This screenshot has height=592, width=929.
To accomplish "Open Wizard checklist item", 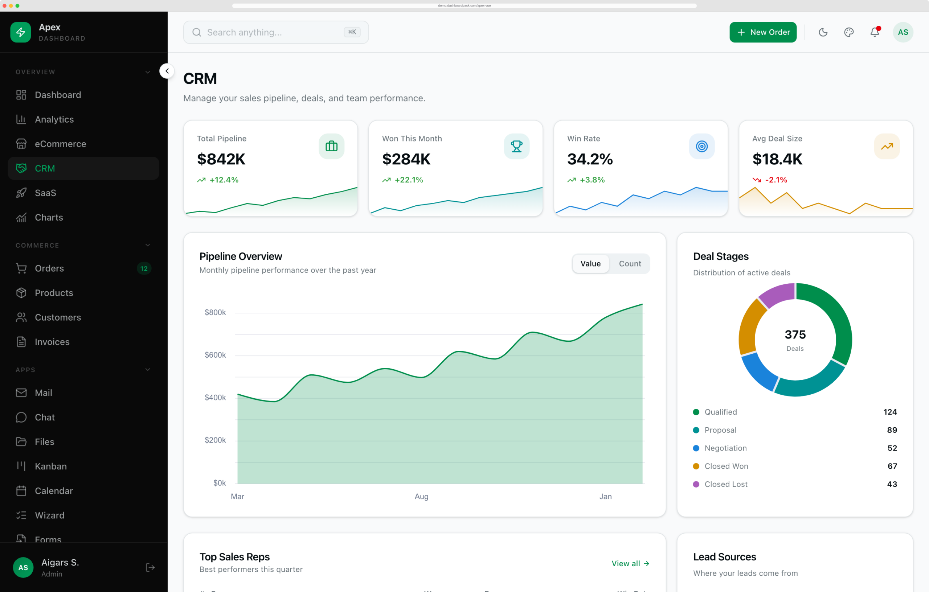I will [83, 515].
